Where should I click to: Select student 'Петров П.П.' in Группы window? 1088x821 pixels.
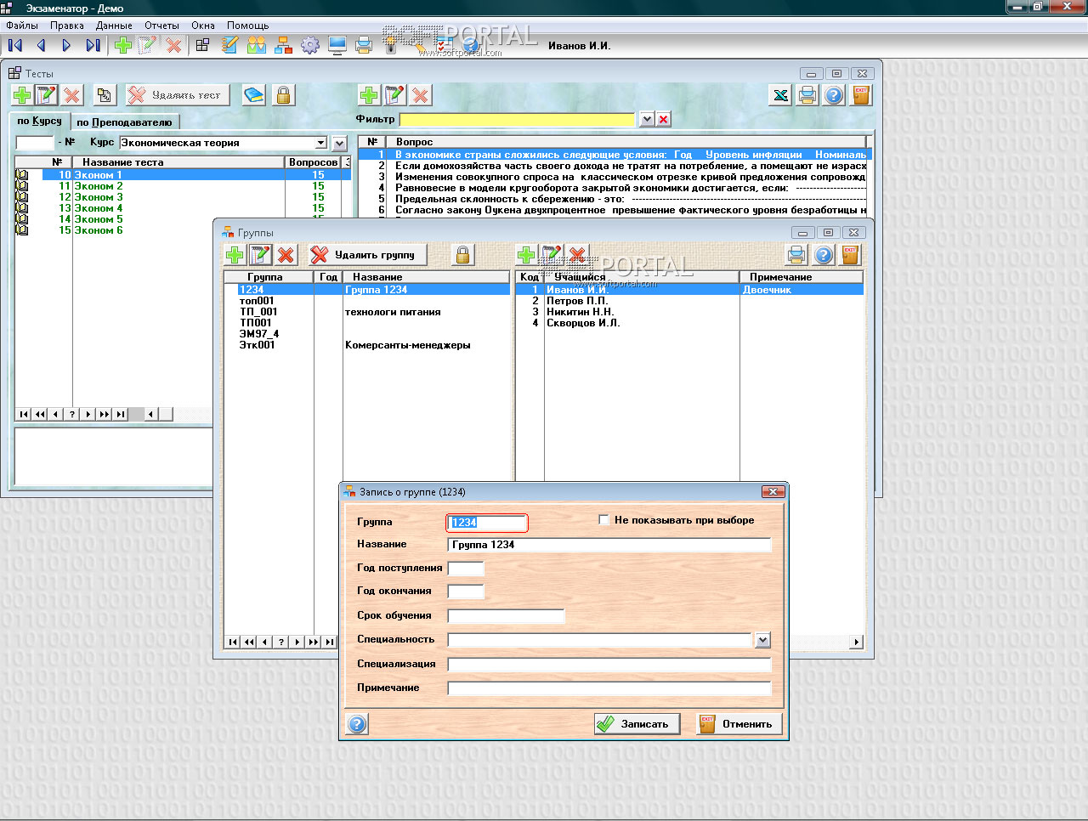689,301
